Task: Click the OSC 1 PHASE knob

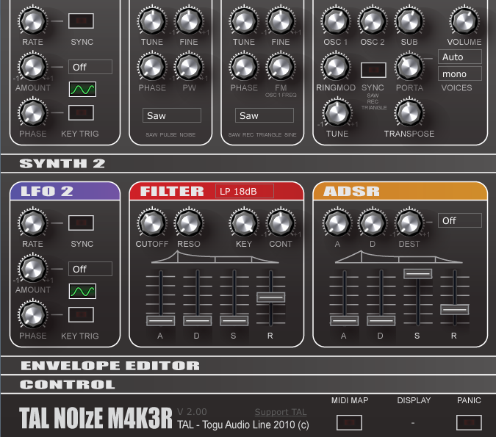Action: 152,67
